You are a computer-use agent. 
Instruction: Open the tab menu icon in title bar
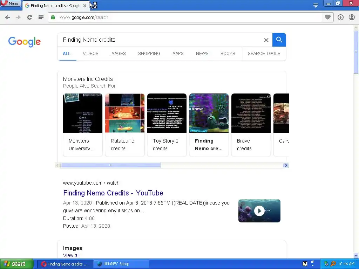pos(316,5)
